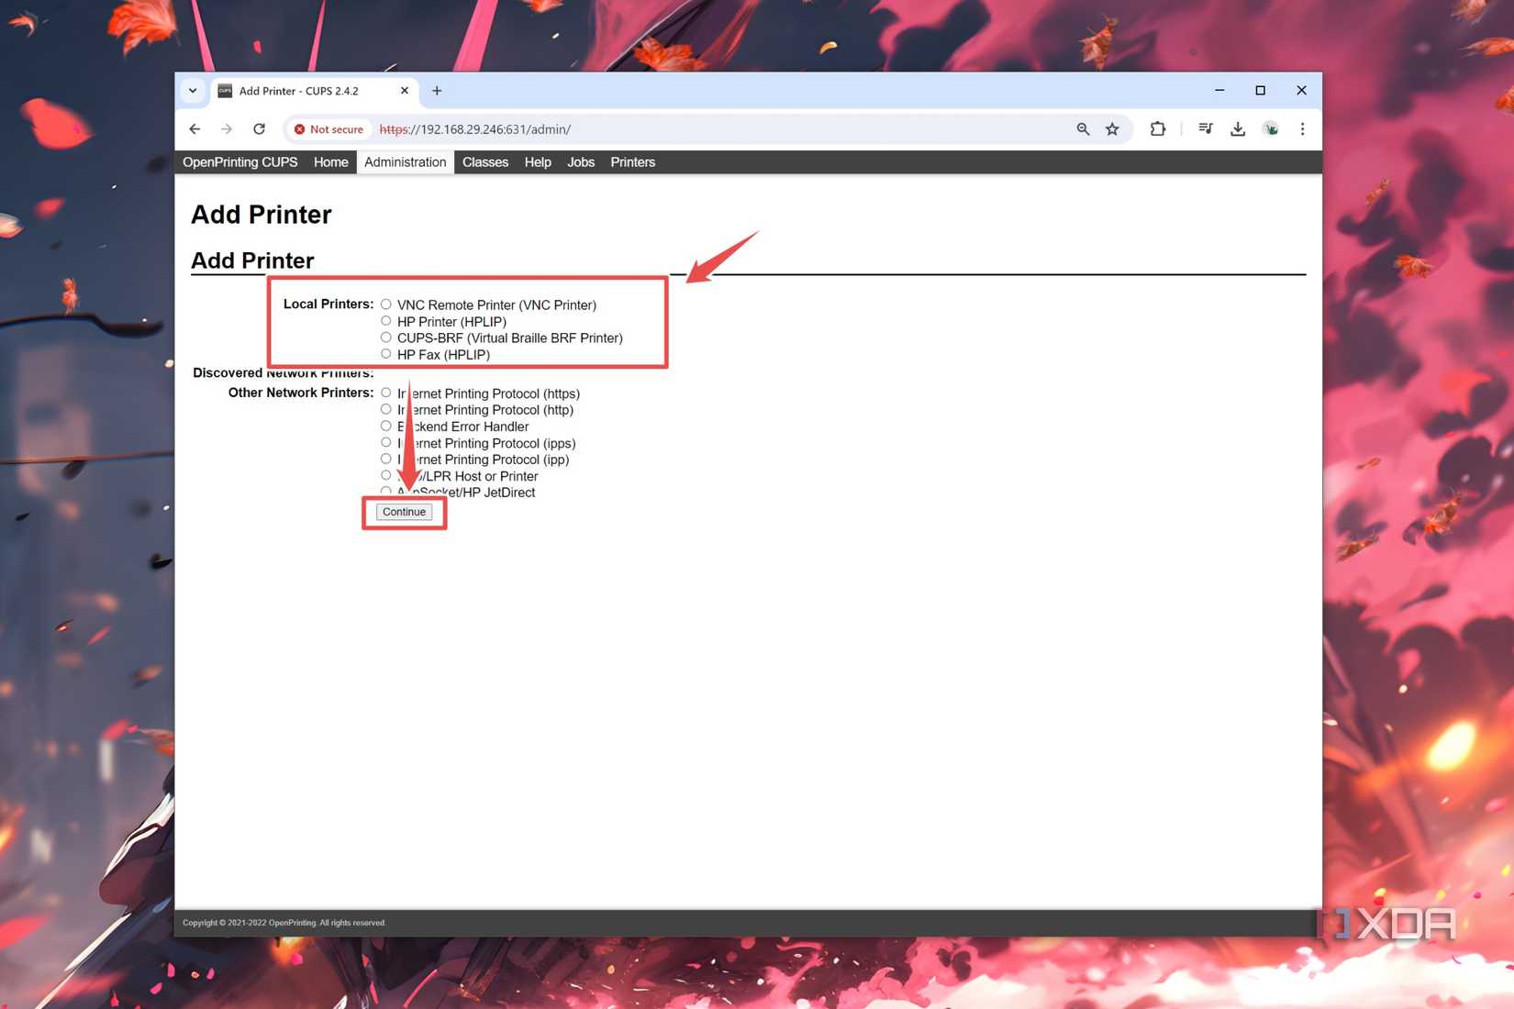Open the media controls icon
This screenshot has height=1009, width=1514.
coord(1206,128)
